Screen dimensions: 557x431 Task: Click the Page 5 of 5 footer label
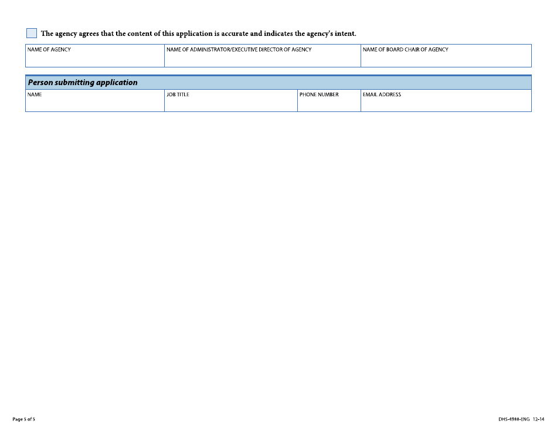click(23, 419)
